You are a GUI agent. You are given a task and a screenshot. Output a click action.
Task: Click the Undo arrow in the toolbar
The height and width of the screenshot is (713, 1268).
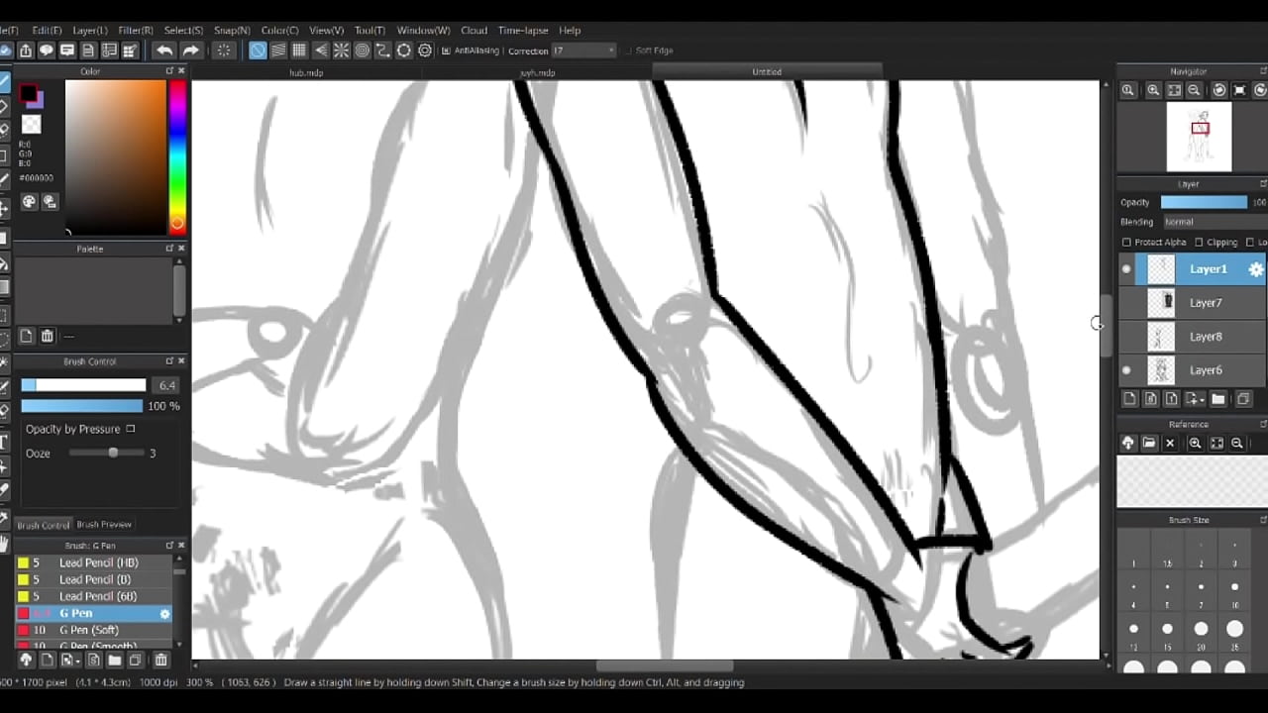pyautogui.click(x=164, y=51)
